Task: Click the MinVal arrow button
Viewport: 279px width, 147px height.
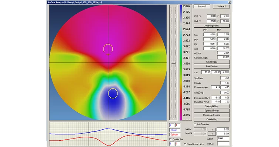Action: tap(212, 130)
